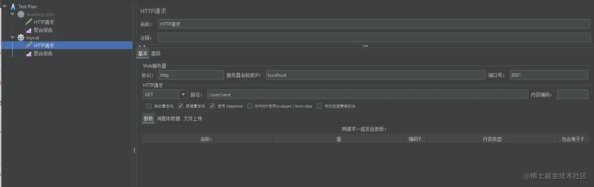The height and width of the screenshot is (187, 594).
Task: Click the 路径 field containing /user/save
Action: (368, 94)
